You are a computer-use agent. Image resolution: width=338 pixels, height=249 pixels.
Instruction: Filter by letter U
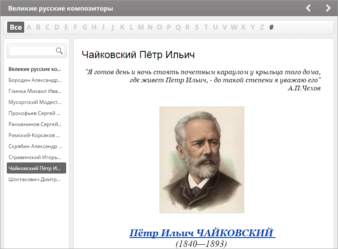(215, 27)
